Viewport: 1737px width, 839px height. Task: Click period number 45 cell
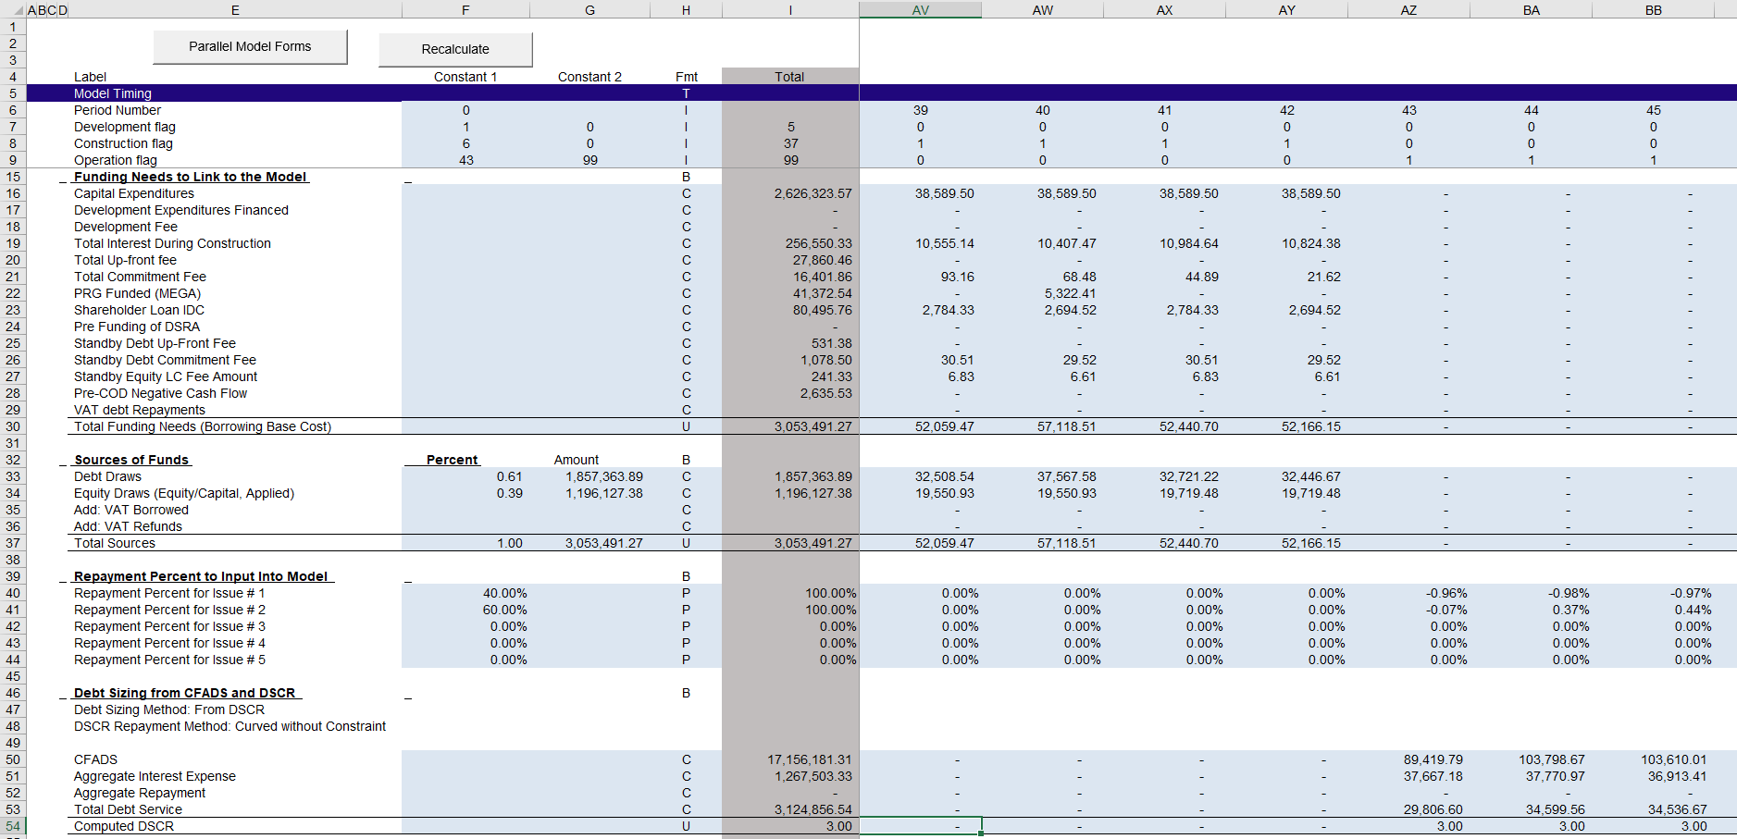point(1653,110)
